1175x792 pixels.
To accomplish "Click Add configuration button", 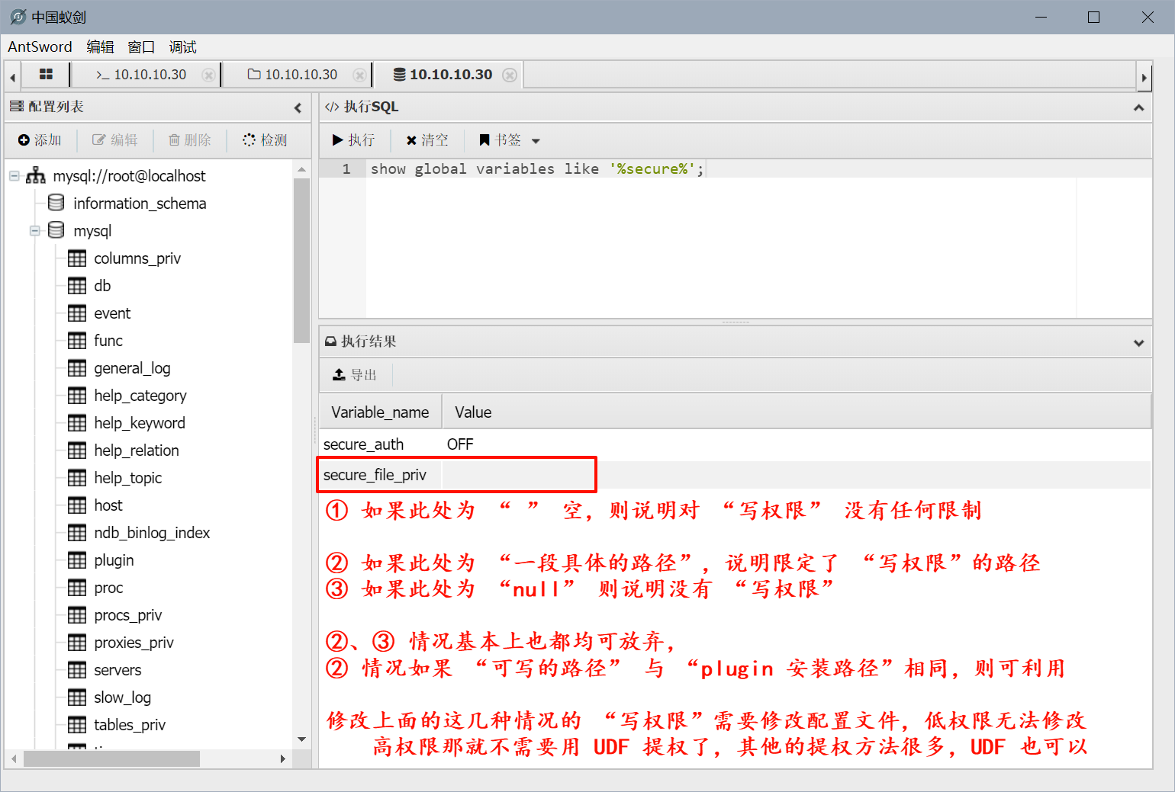I will pos(40,140).
